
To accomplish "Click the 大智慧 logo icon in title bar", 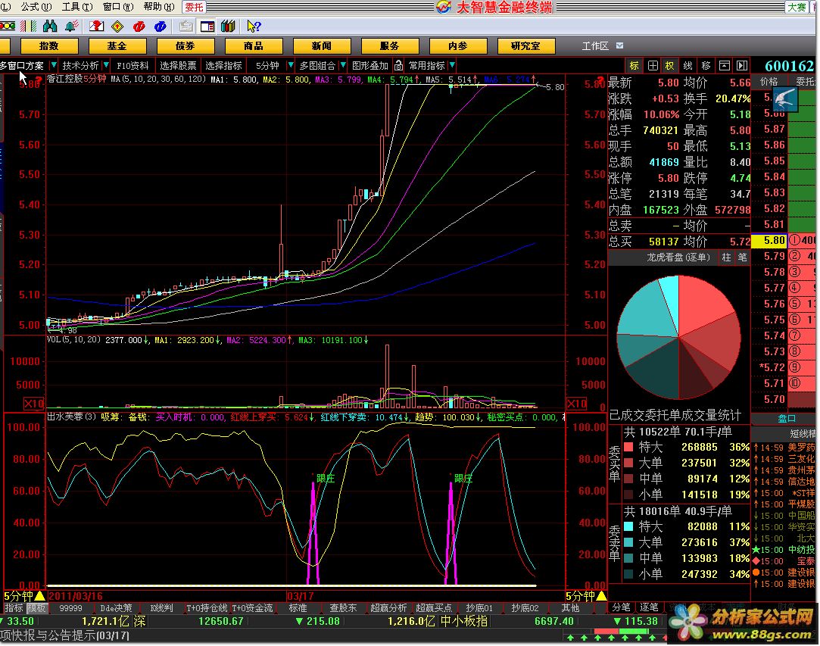I will 444,7.
